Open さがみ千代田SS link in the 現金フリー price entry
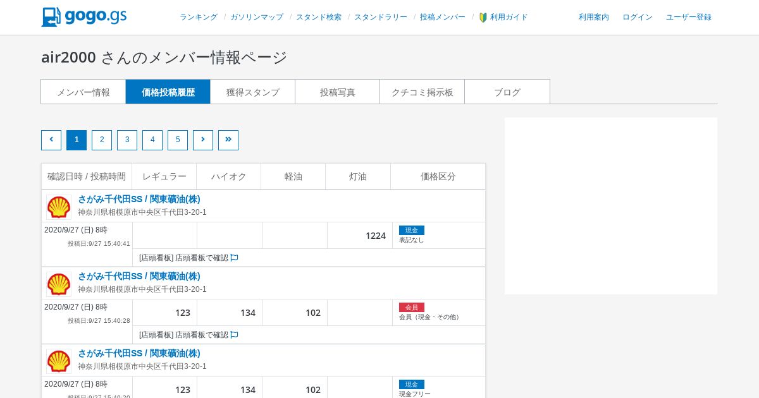Image resolution: width=759 pixels, height=398 pixels. click(x=139, y=353)
